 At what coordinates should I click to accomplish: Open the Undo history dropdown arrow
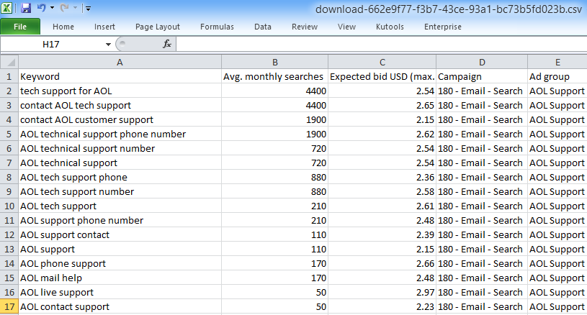(x=53, y=9)
